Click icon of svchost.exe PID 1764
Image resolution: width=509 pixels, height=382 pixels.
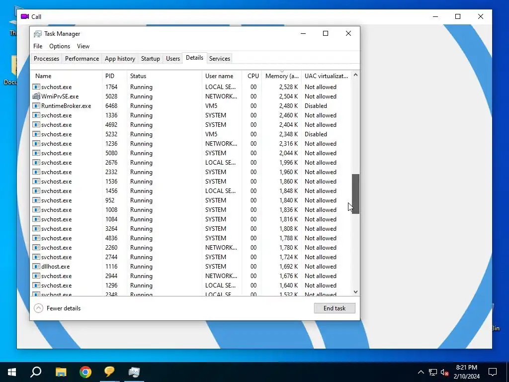(36, 87)
